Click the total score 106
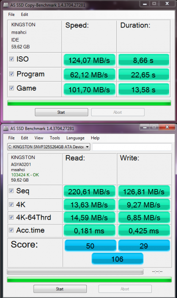This screenshot has height=298, width=177. pos(117,259)
